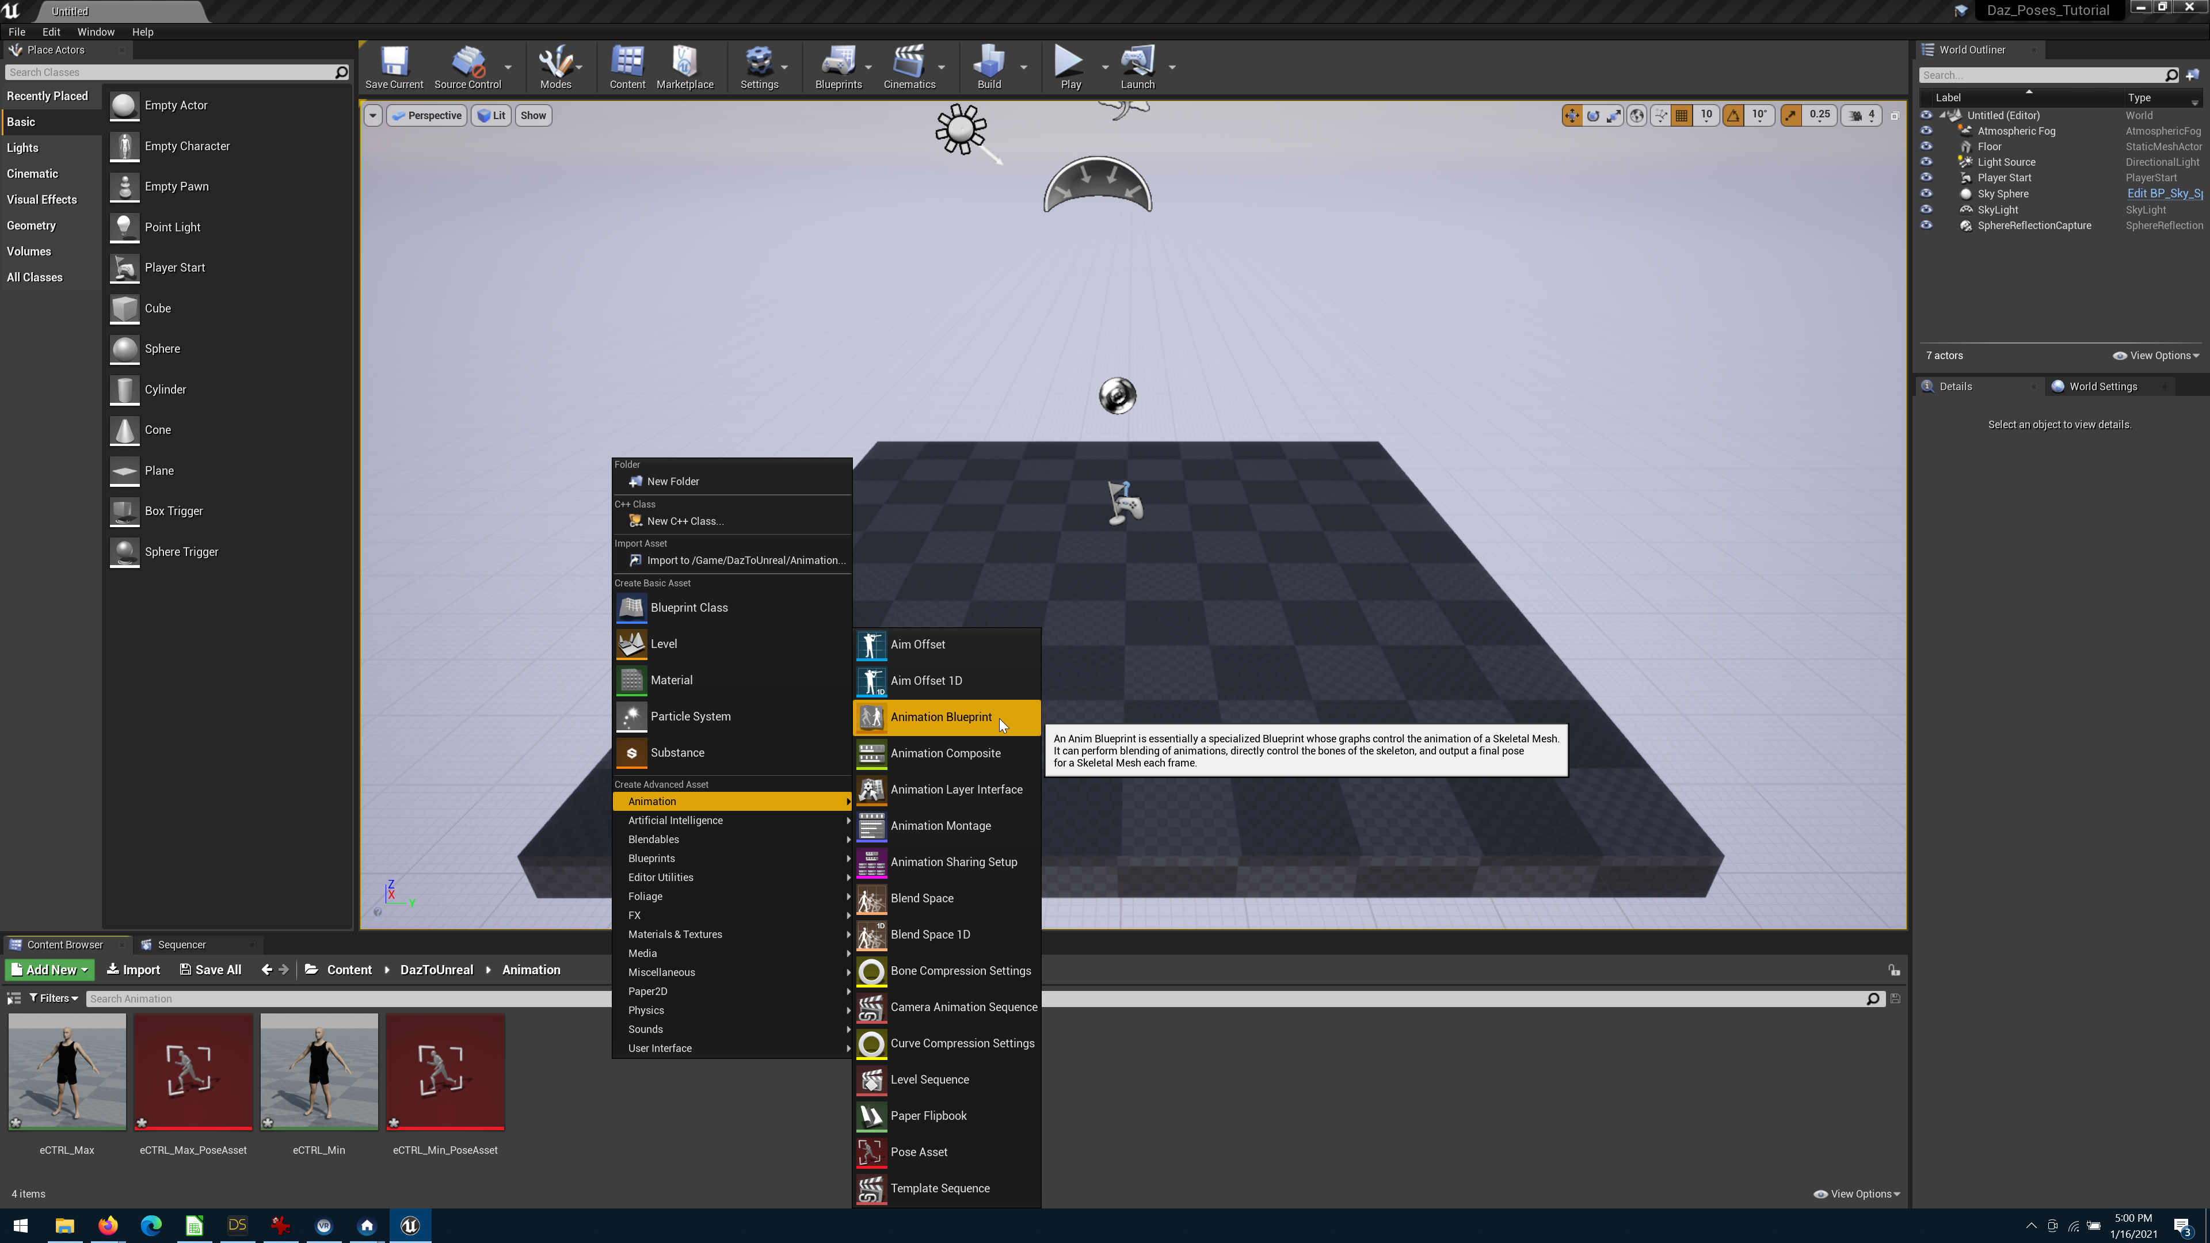2210x1243 pixels.
Task: Click the Blueprints toolbar icon
Action: click(838, 67)
